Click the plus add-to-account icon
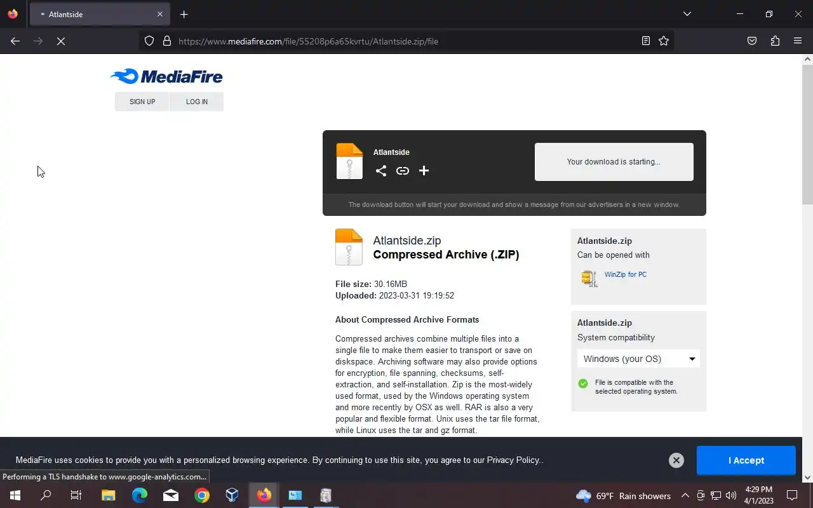 [424, 171]
